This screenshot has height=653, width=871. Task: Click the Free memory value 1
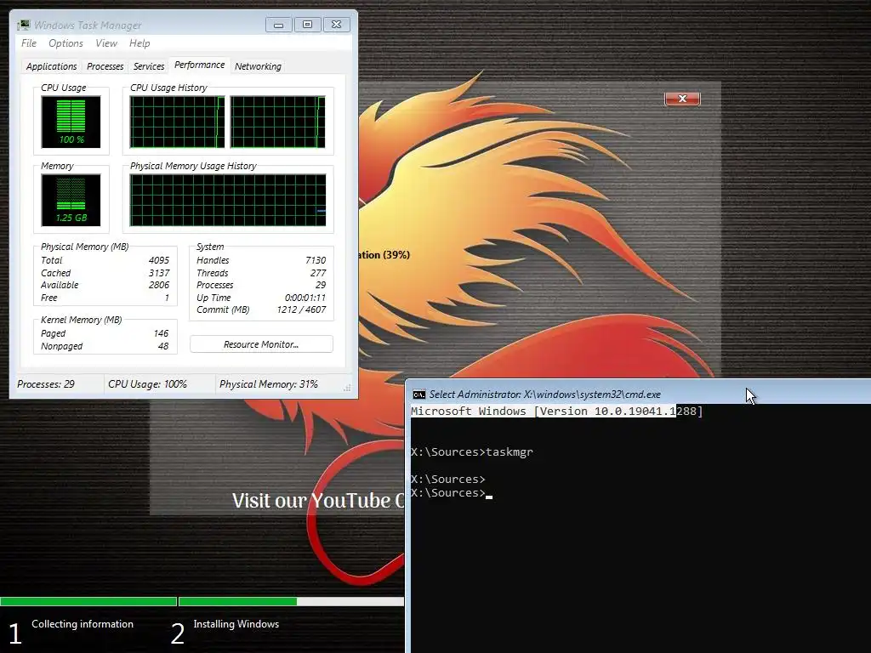click(167, 298)
